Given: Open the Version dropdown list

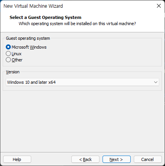Looking at the screenshot, I should coord(82,82).
